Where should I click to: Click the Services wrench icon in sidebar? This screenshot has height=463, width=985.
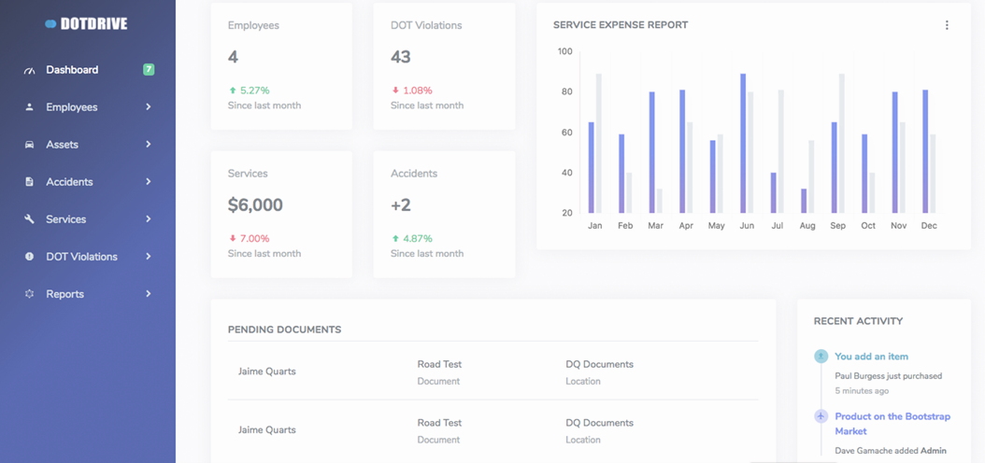(29, 219)
